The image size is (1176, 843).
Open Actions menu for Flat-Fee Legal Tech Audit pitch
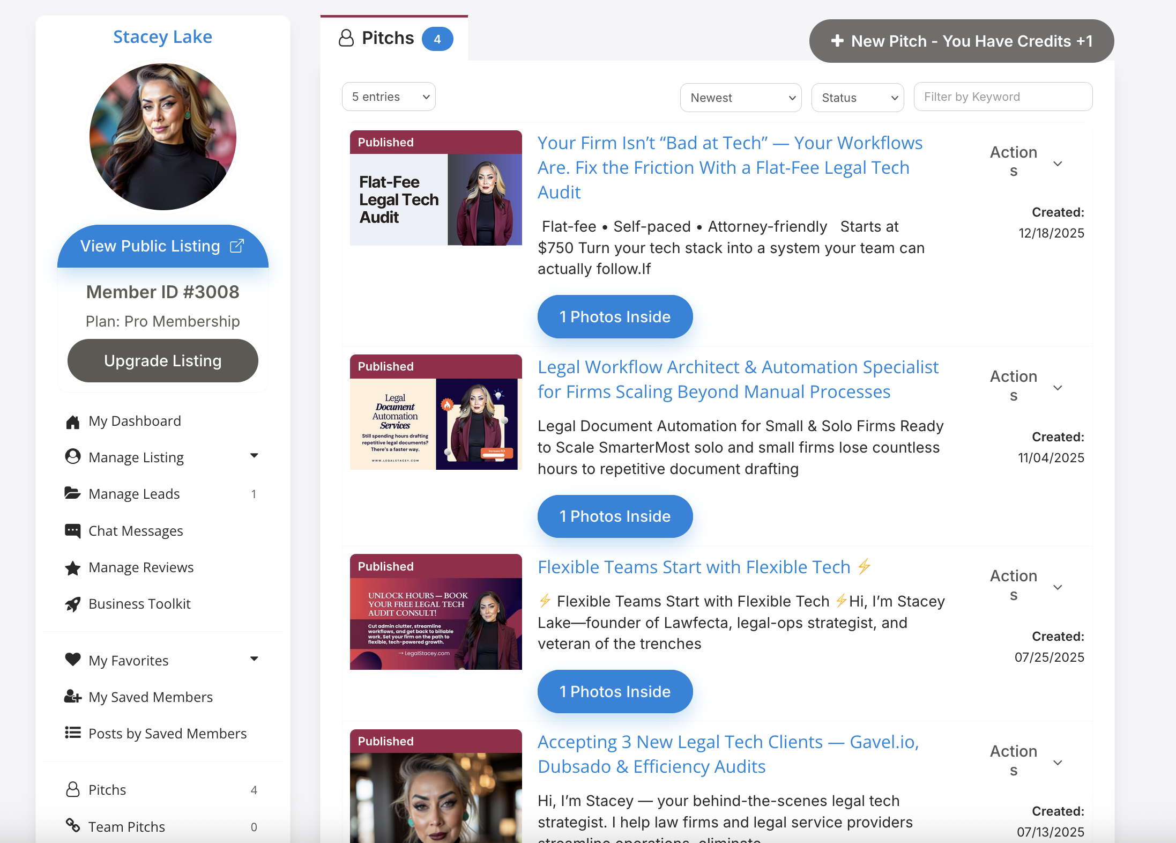pos(1025,162)
